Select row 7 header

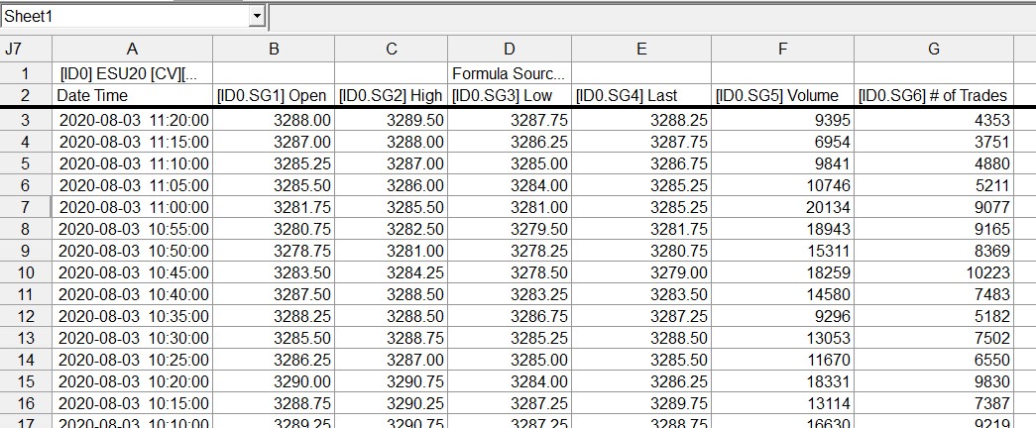point(26,207)
